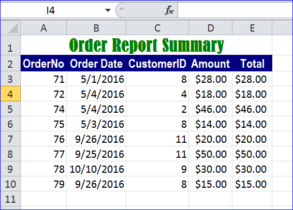Viewport: 293px width, 210px height.
Task: Click inside the formula bar input area
Action: [235, 10]
